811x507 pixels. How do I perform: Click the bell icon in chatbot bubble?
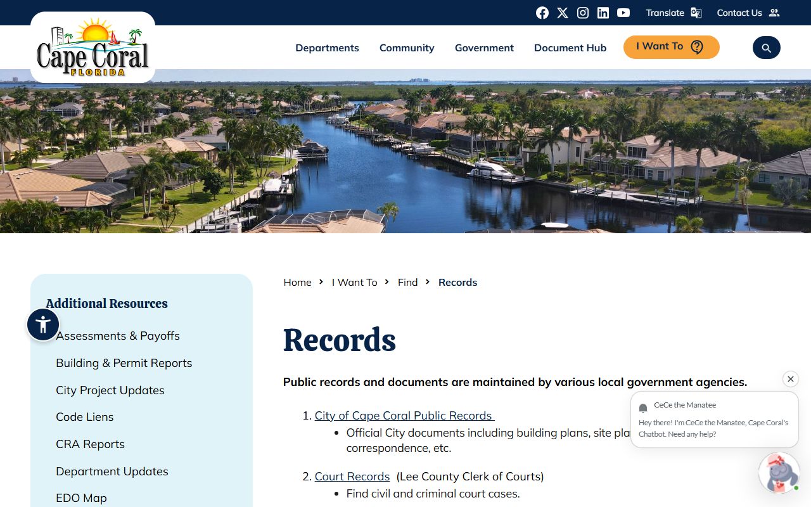point(643,408)
